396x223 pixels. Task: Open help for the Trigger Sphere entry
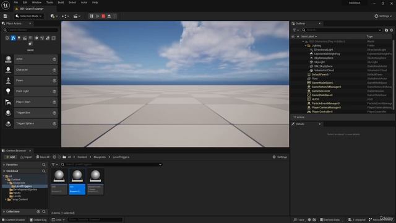54,124
